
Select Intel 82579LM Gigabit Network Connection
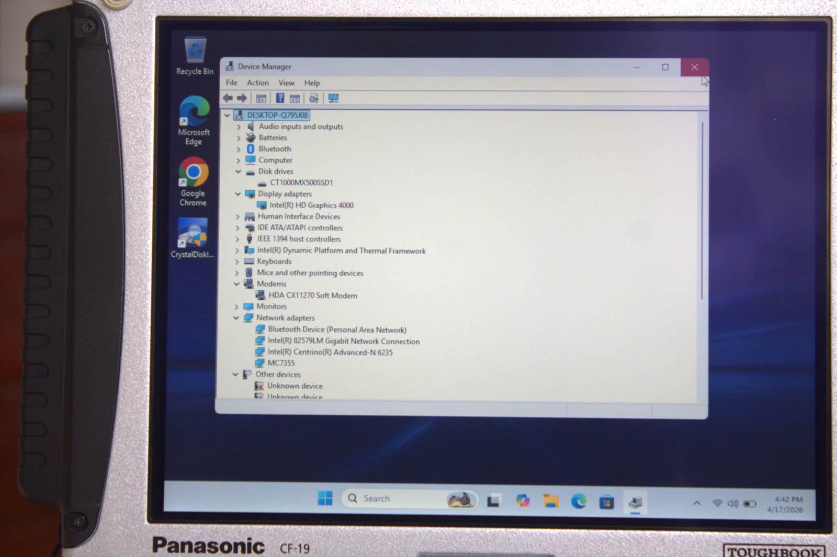[343, 341]
